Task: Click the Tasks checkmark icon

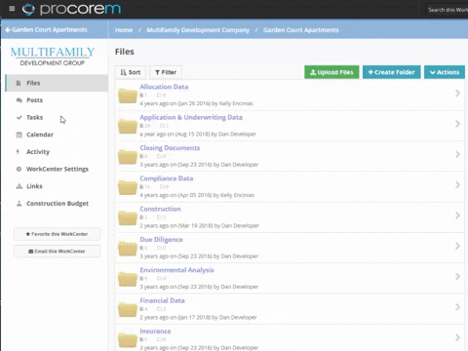Action: pyautogui.click(x=19, y=117)
